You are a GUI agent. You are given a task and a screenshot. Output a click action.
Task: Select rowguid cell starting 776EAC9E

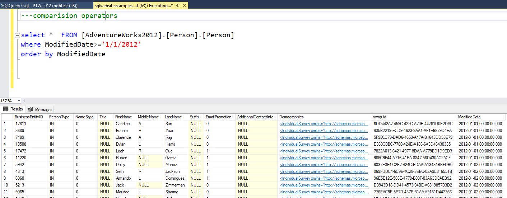414,192
